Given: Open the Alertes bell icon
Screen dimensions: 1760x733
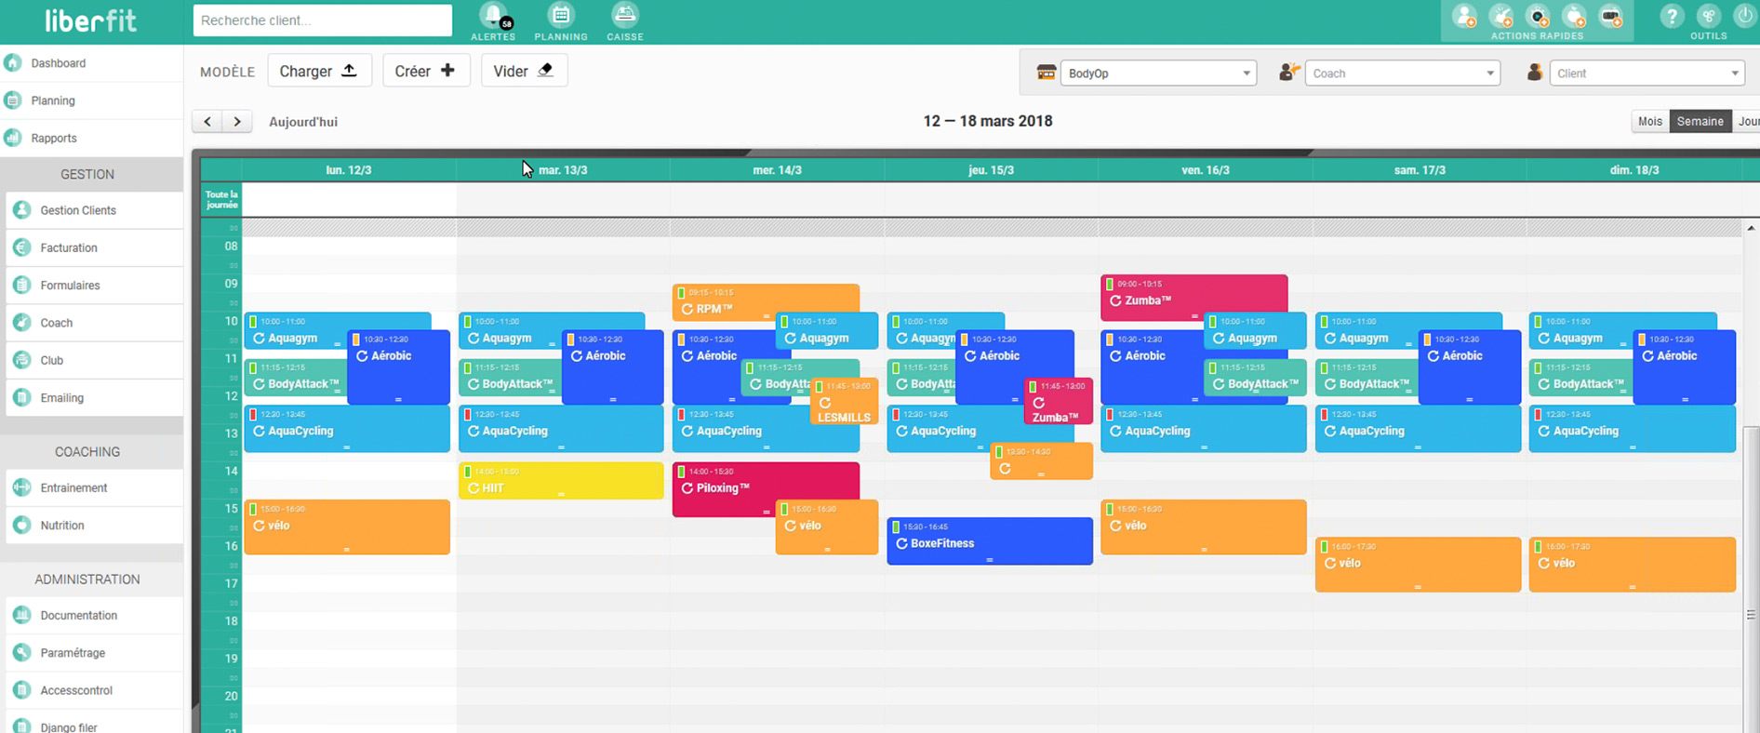Looking at the screenshot, I should pos(493,17).
